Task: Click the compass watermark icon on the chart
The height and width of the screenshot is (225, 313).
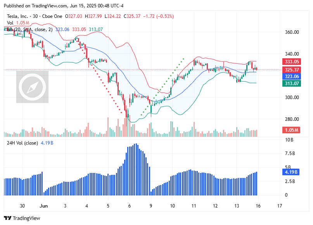Action: 32,87
